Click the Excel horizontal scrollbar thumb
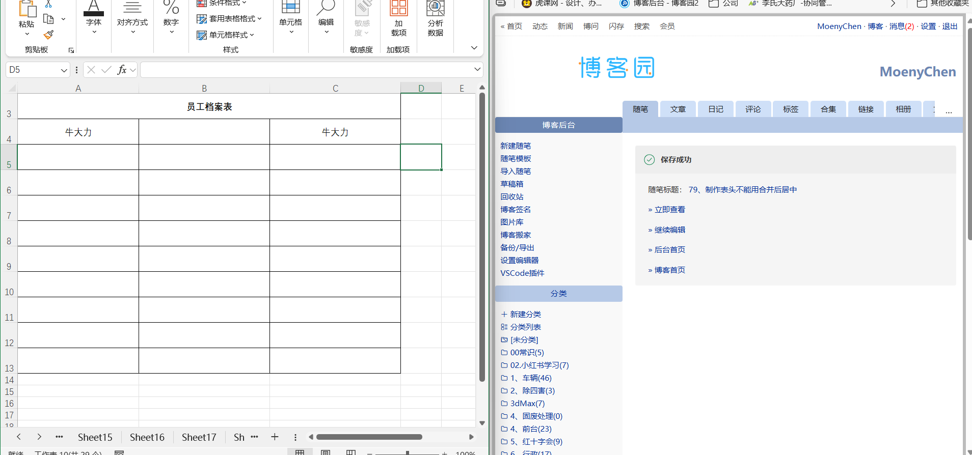This screenshot has height=455, width=972. (x=369, y=437)
